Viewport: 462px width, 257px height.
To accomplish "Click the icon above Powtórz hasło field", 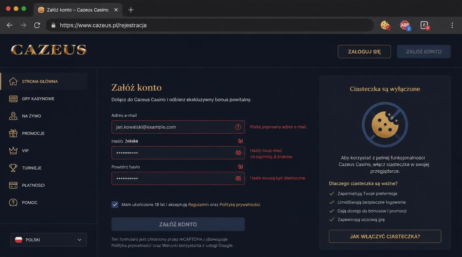I will [x=240, y=167].
